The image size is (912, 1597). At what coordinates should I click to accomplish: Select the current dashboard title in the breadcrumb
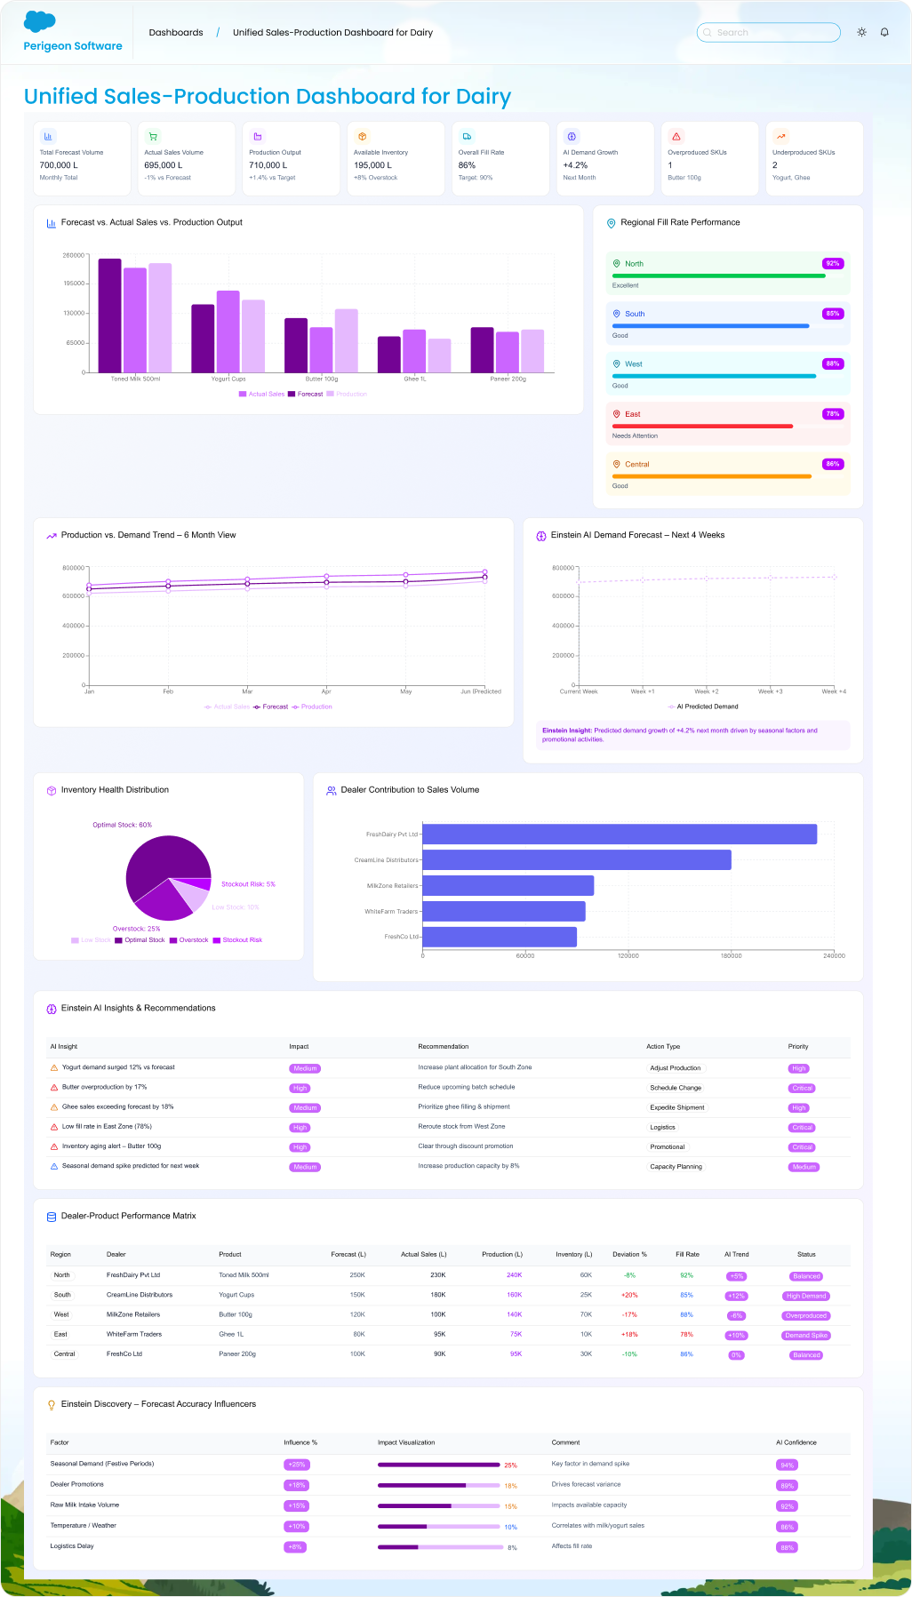(x=332, y=33)
